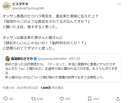Bookmark this post with the bookmark icon
The image size is (130, 103).
(90, 99)
